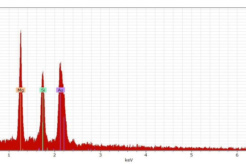Click the 4 keV tick label

tap(146, 155)
